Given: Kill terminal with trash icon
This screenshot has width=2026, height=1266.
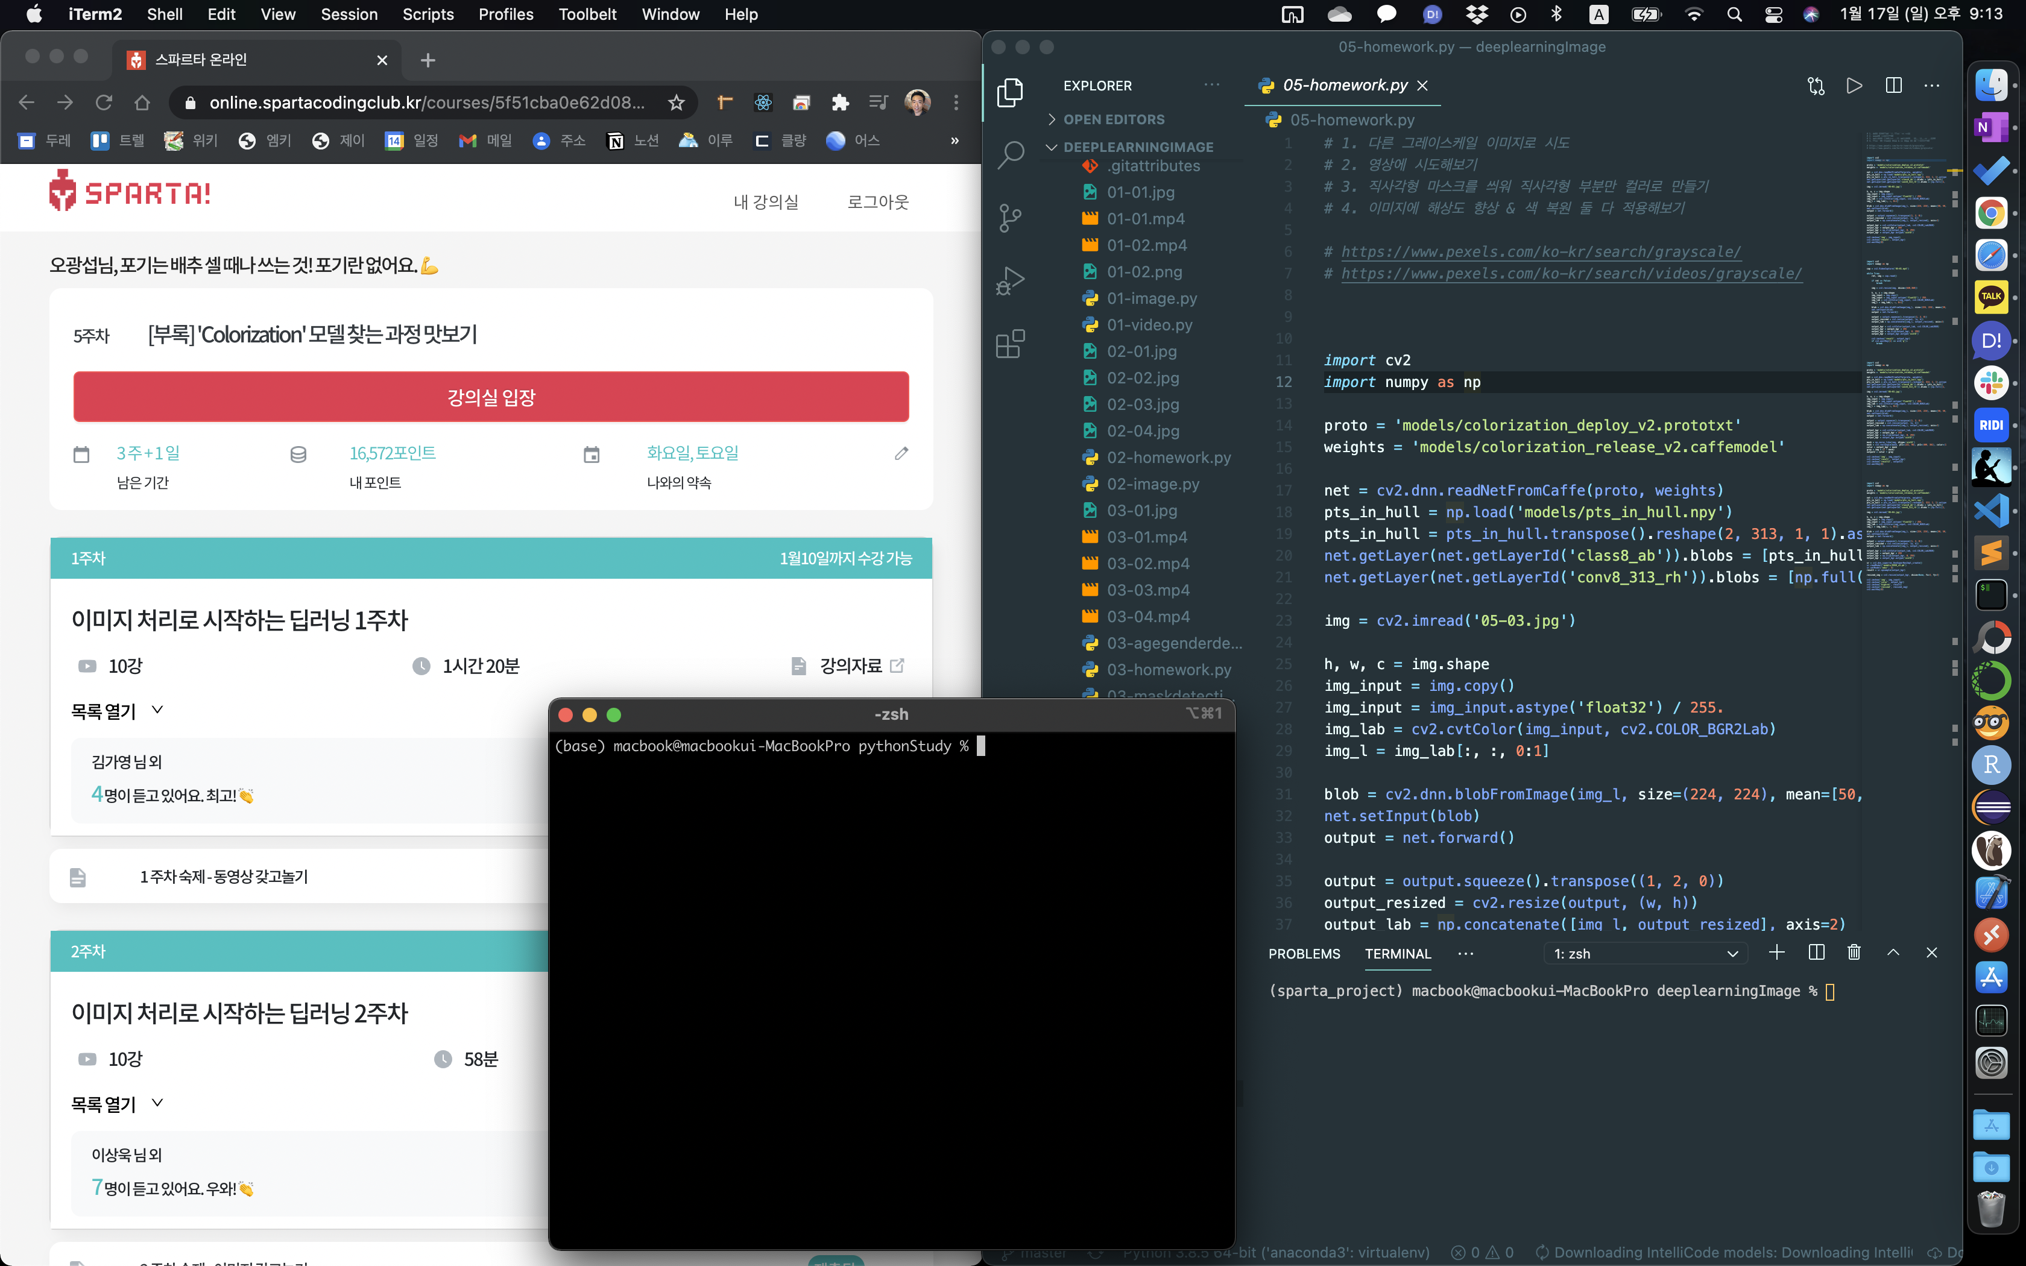Looking at the screenshot, I should click(x=1854, y=953).
